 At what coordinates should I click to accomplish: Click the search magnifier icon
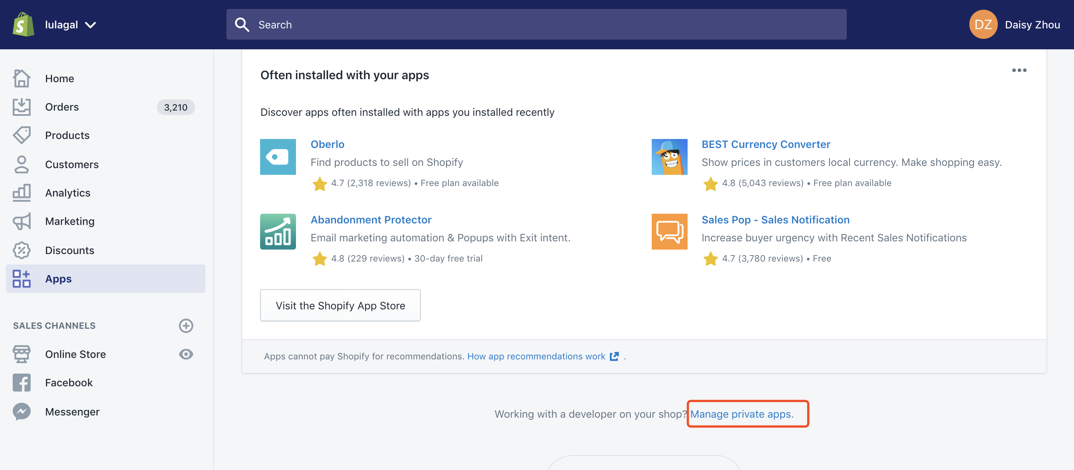tap(242, 25)
